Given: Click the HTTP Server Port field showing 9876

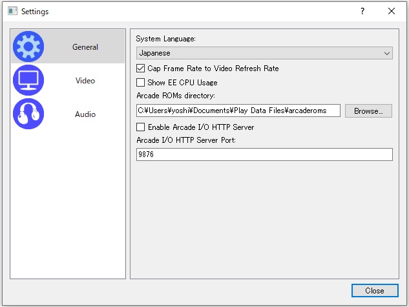Looking at the screenshot, I should [x=264, y=154].
